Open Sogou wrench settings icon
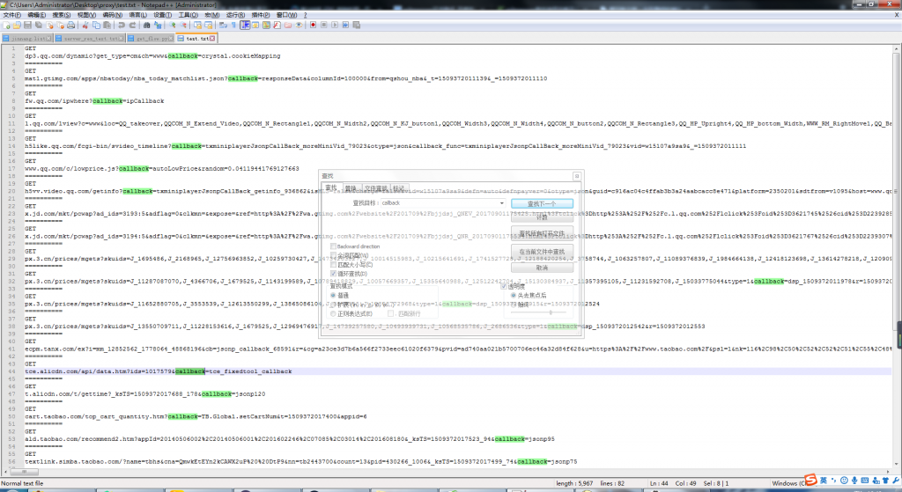902x492 pixels. [x=896, y=481]
